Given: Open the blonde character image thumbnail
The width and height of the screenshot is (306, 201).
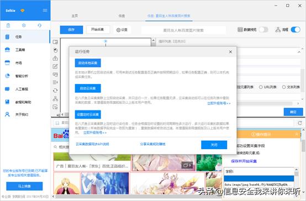Looking at the screenshot, I should [67, 183].
